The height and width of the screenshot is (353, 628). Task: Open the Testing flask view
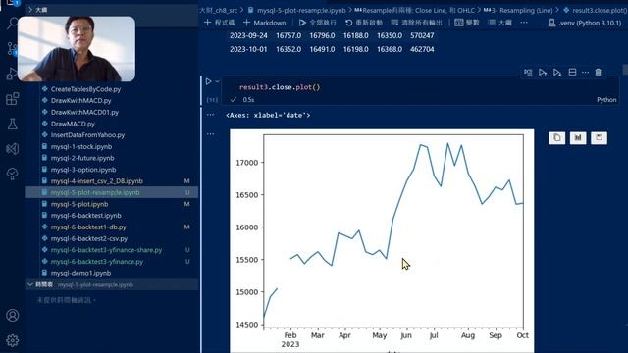coord(12,125)
